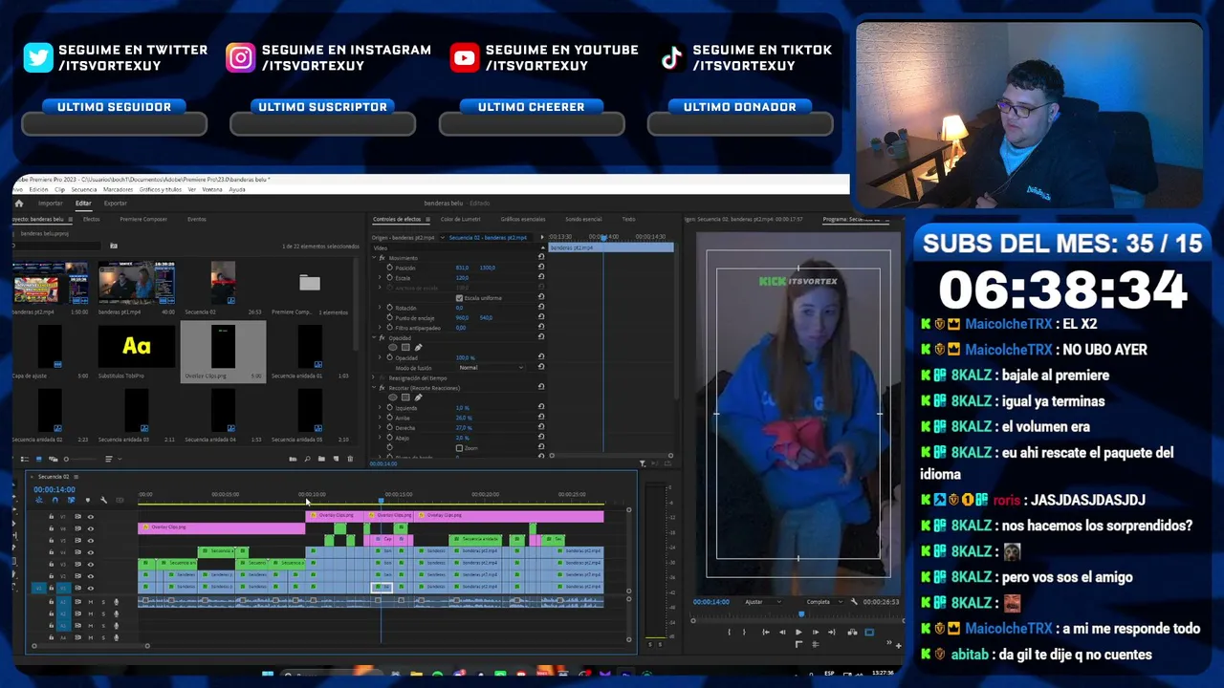The height and width of the screenshot is (688, 1224).
Task: Create a rectangle mask under Recortar effect
Action: pos(405,398)
